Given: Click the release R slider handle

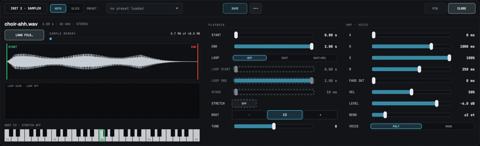Looking at the screenshot, I should (419, 69).
